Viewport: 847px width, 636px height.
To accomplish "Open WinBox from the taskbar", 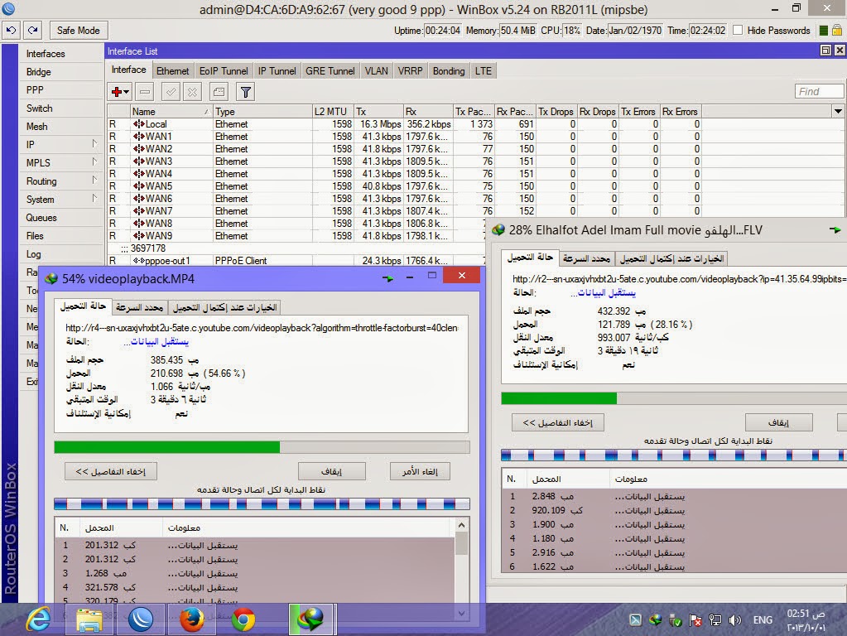I will click(141, 619).
